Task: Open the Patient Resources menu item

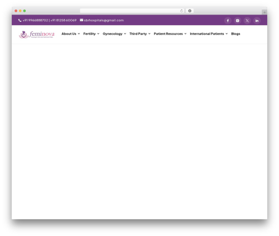Action: click(168, 33)
